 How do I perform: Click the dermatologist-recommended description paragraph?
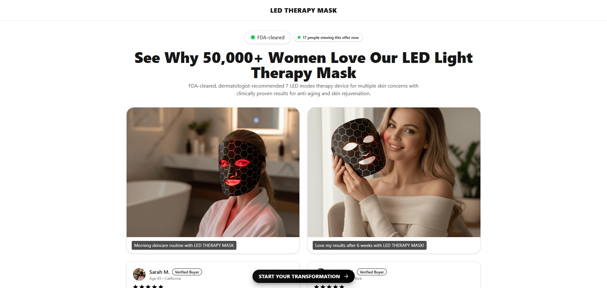[303, 89]
